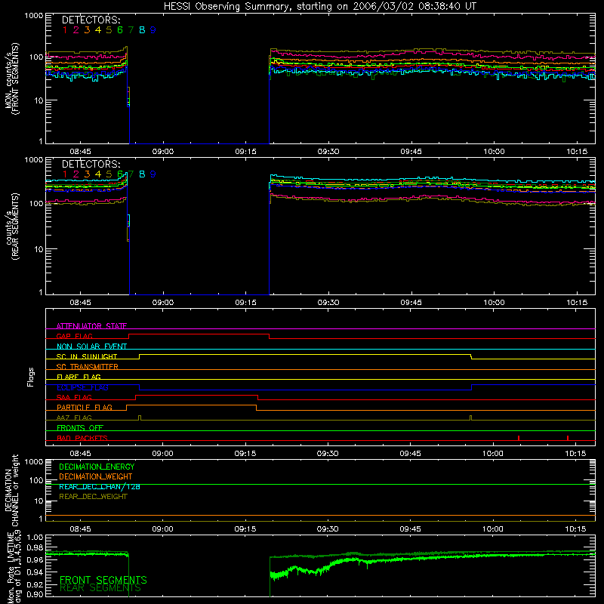Click the FRONTS_OFF flag label

click(x=80, y=427)
